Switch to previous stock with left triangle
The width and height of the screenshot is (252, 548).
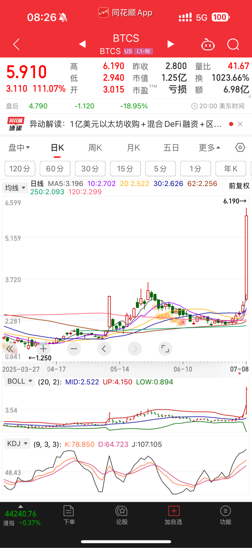pyautogui.click(x=82, y=44)
